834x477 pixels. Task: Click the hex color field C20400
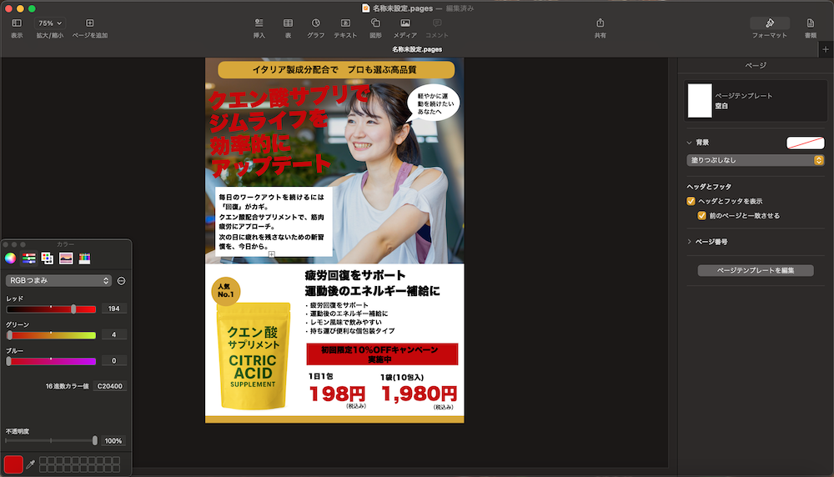click(x=109, y=387)
